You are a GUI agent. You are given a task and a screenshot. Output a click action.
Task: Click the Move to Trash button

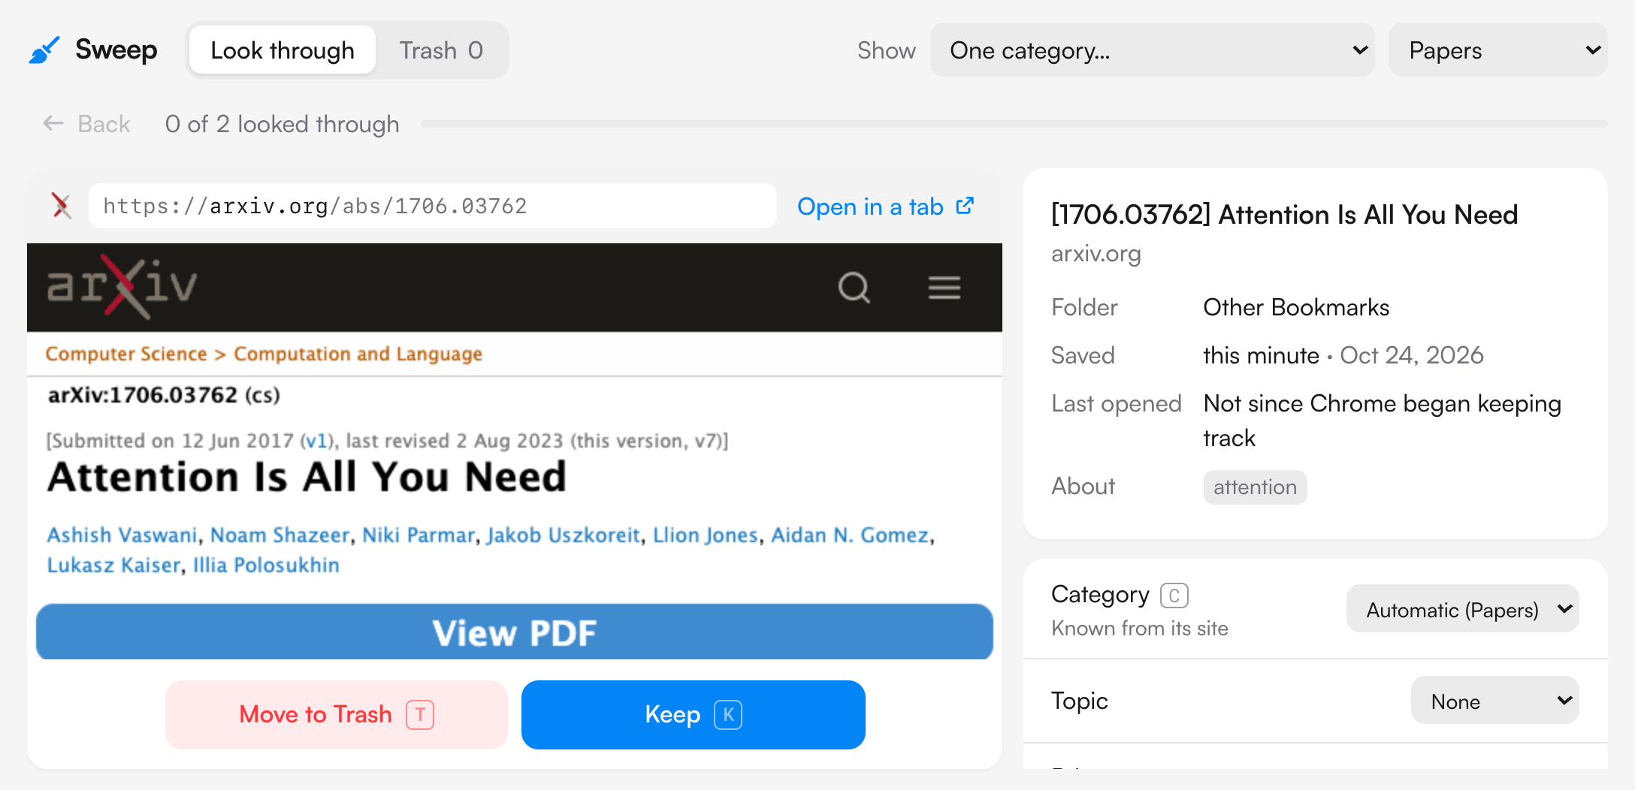pos(337,714)
